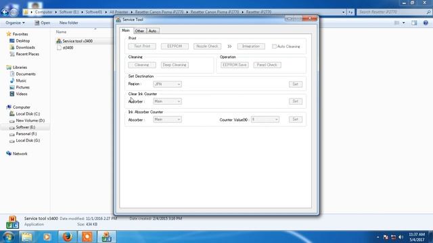Click the Nozzle Check button

click(x=207, y=47)
